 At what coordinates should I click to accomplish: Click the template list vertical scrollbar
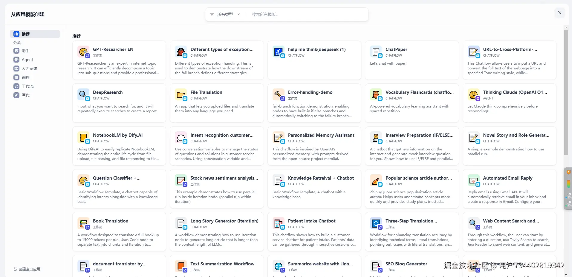click(x=566, y=92)
